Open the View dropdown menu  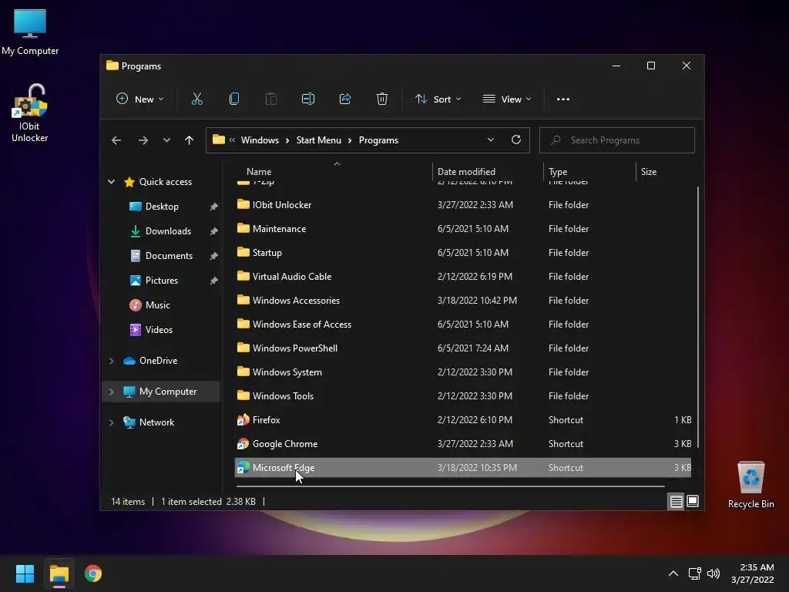tap(507, 99)
